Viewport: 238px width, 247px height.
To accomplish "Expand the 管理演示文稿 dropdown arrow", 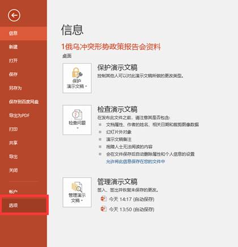I will [x=82, y=200].
